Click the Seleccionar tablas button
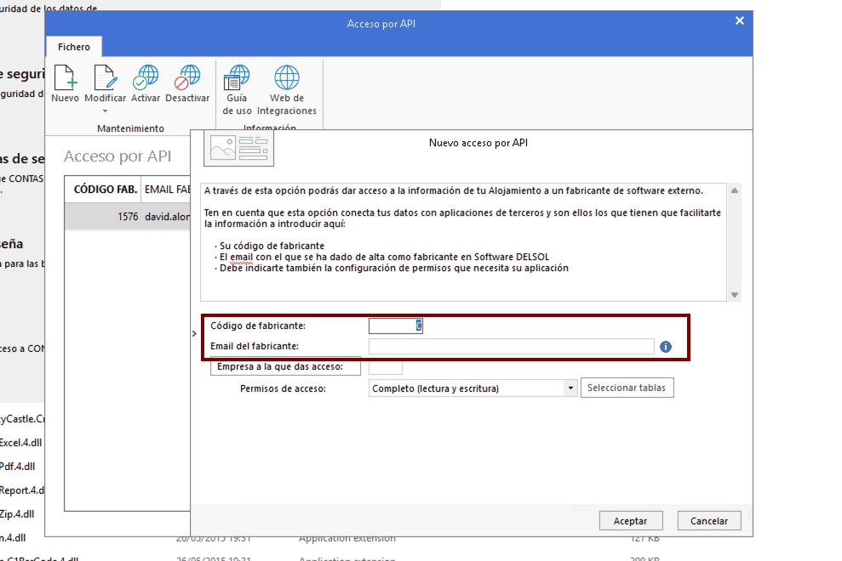This screenshot has width=842, height=561. [627, 388]
